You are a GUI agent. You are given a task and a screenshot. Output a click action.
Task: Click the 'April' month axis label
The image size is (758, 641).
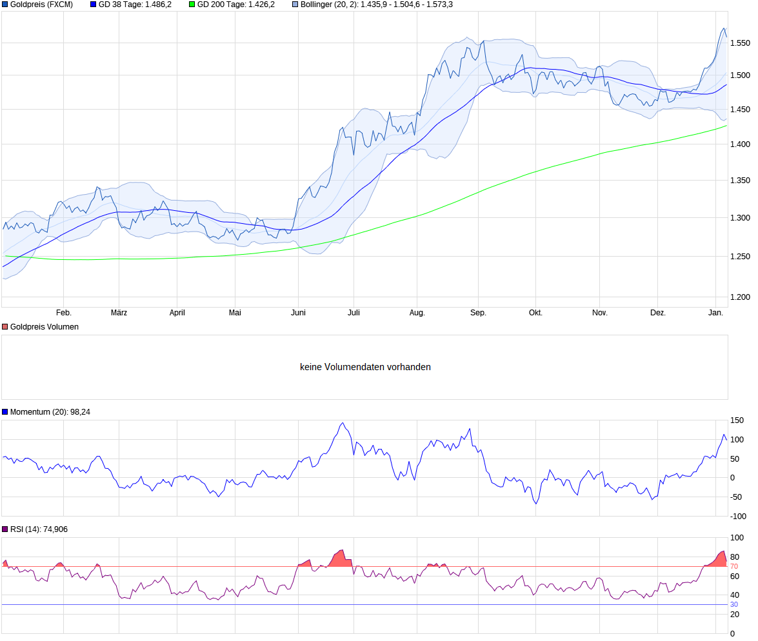click(177, 313)
